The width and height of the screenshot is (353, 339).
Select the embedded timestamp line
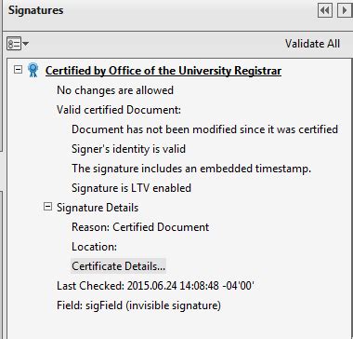click(191, 169)
